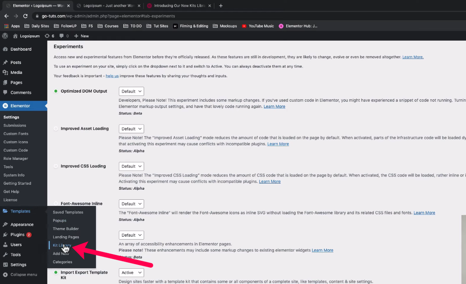
Task: Open Font-Awesome Inline dropdown
Action: [131, 204]
